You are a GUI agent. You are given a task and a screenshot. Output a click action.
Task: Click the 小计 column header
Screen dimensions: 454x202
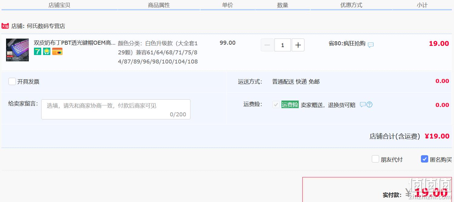coord(422,5)
